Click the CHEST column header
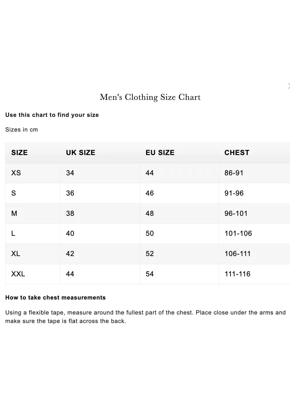Viewport: 290px width, 407px height. pyautogui.click(x=237, y=153)
